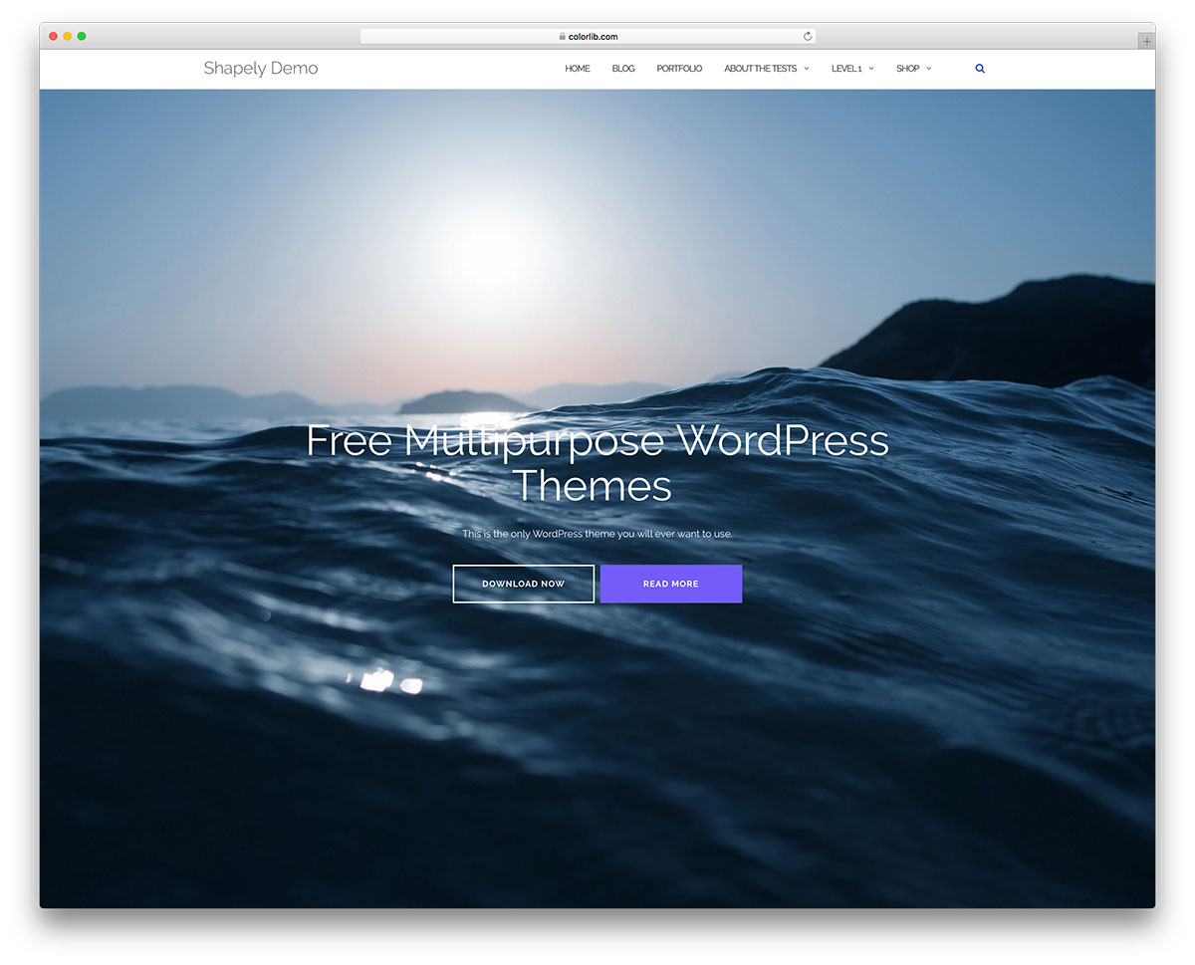Click the search magnifier icon in navbar
The width and height of the screenshot is (1195, 965).
click(980, 69)
